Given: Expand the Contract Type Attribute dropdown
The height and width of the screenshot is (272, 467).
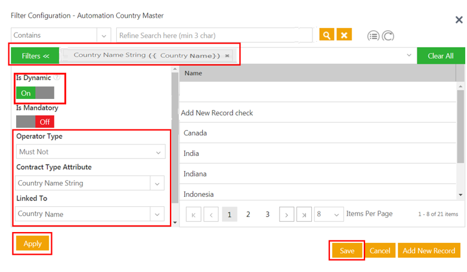Looking at the screenshot, I should click(x=158, y=183).
